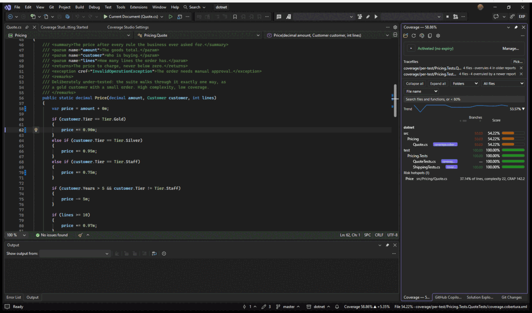Close the Quote.cs editor tab
The image size is (532, 313).
pyautogui.click(x=34, y=27)
